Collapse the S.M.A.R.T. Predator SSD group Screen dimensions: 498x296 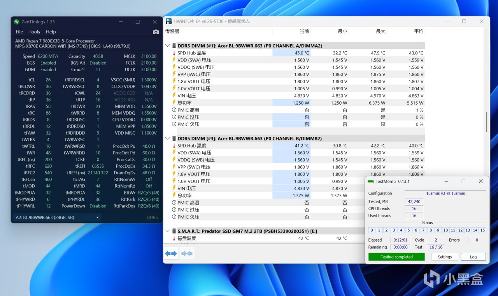168,231
